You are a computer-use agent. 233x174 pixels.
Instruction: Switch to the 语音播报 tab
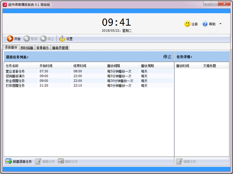pyautogui.click(x=11, y=48)
